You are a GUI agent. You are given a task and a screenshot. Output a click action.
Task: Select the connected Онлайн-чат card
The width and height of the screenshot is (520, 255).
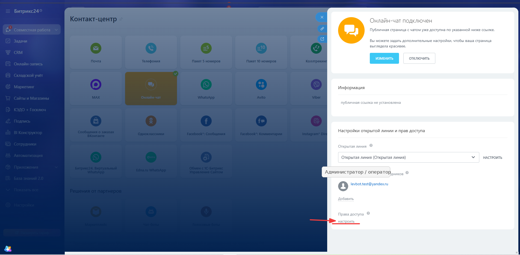[x=151, y=89]
